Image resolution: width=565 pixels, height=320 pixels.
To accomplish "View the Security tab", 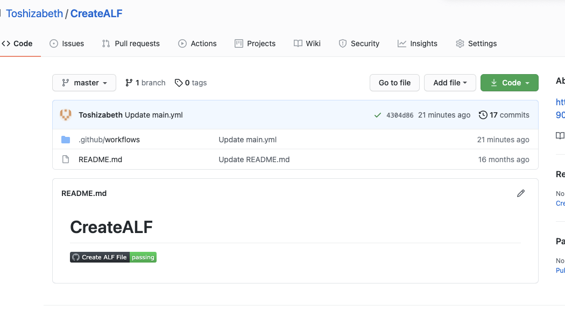I will (x=359, y=43).
